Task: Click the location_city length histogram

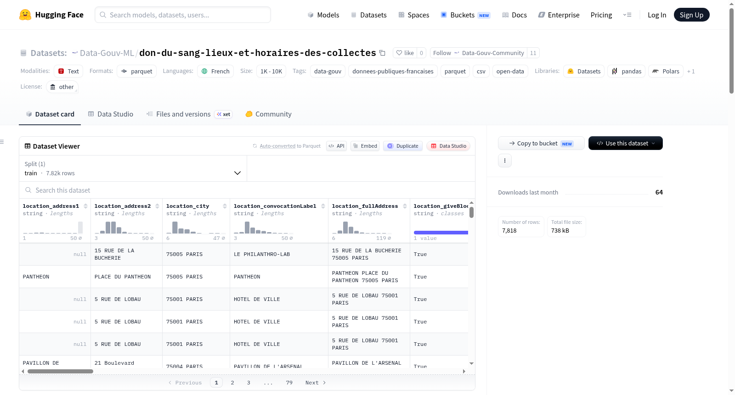Action: click(x=196, y=228)
